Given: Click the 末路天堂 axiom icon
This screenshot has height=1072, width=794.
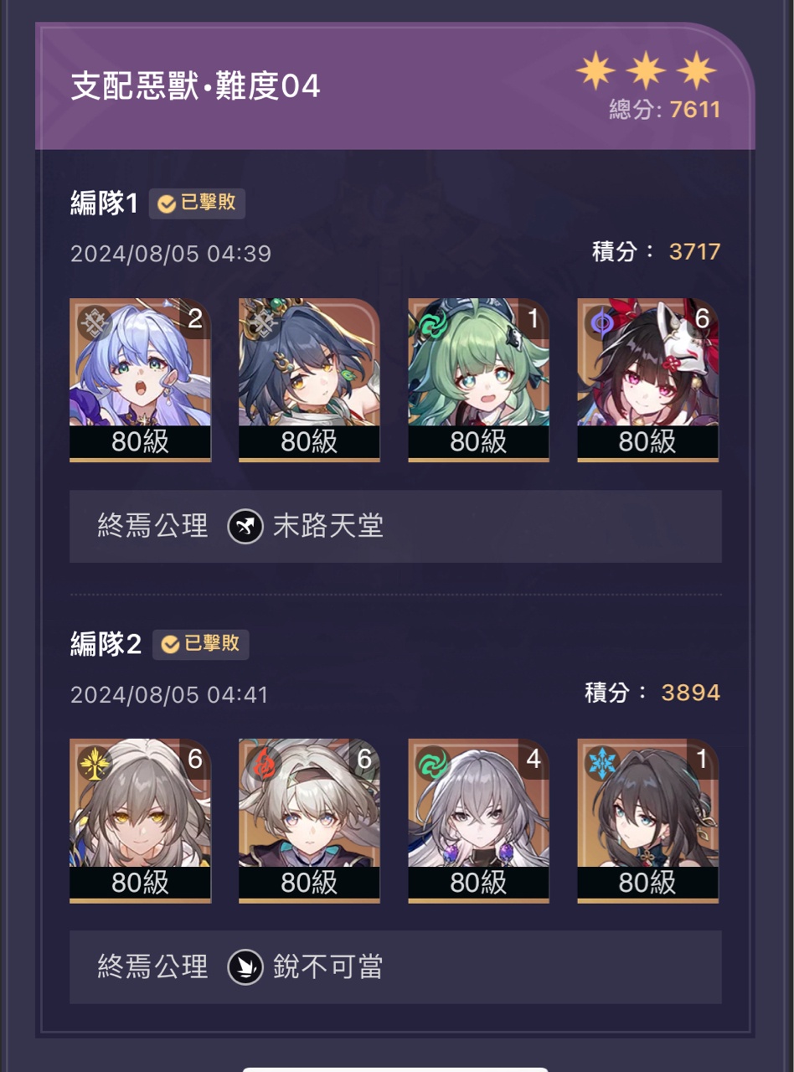Looking at the screenshot, I should pos(245,527).
